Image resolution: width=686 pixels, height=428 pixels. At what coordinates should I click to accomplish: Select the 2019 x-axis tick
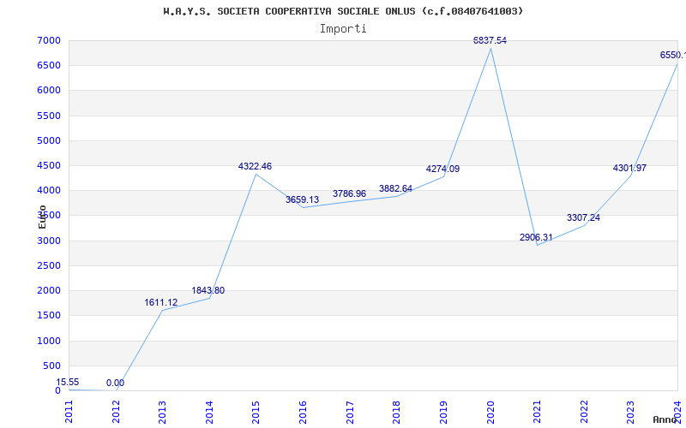coord(443,412)
